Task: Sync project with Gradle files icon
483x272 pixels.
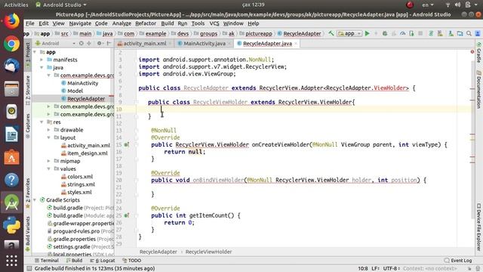Action: (x=431, y=33)
